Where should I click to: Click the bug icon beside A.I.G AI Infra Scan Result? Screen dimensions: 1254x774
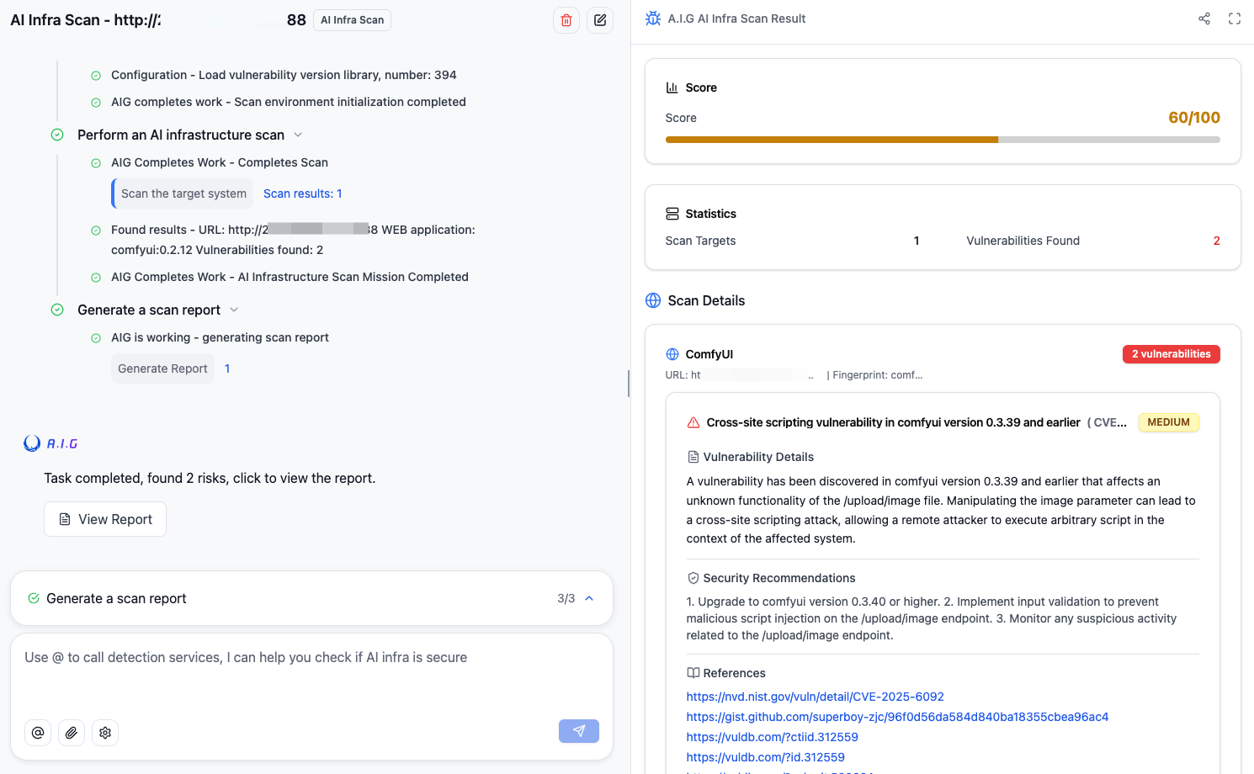(653, 19)
